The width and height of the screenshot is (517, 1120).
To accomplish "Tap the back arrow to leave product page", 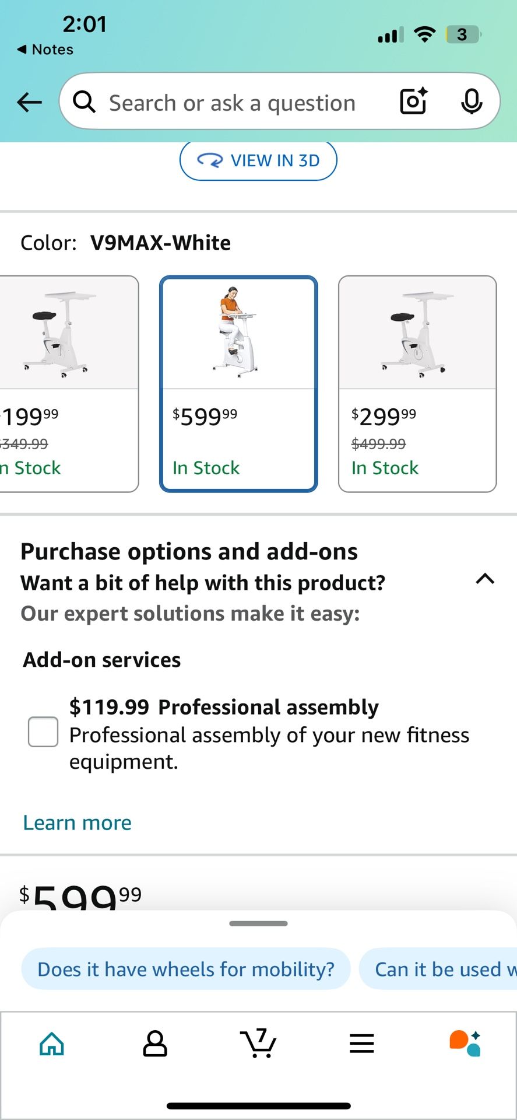I will click(x=29, y=101).
